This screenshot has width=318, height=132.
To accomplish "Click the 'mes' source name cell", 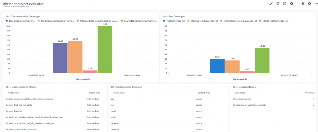I will (112, 105).
